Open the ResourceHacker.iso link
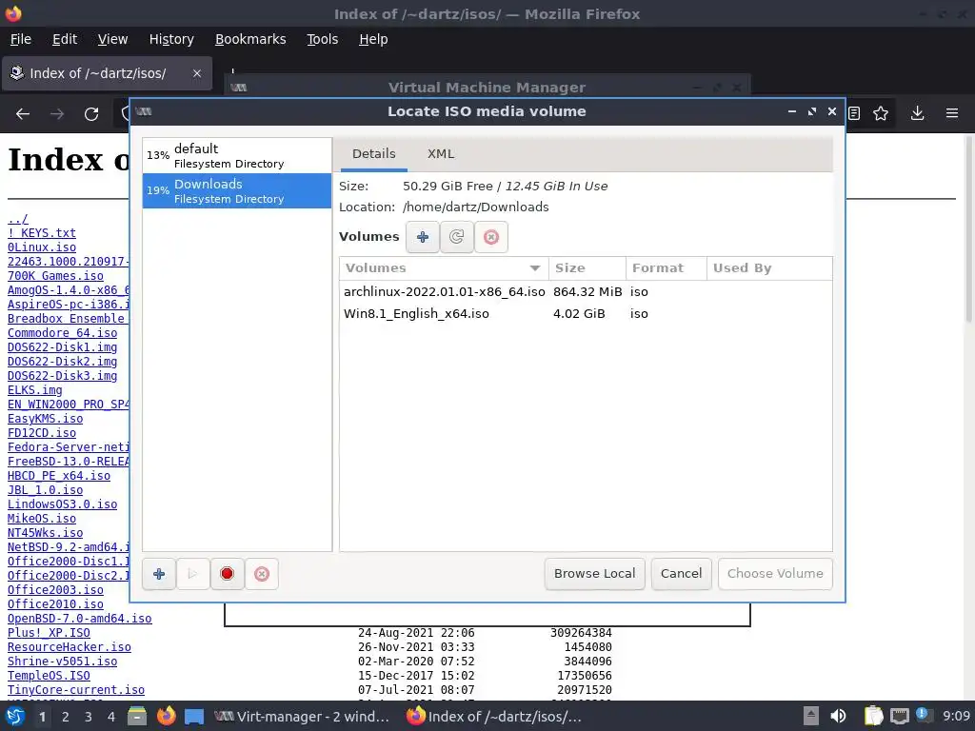 click(x=69, y=647)
